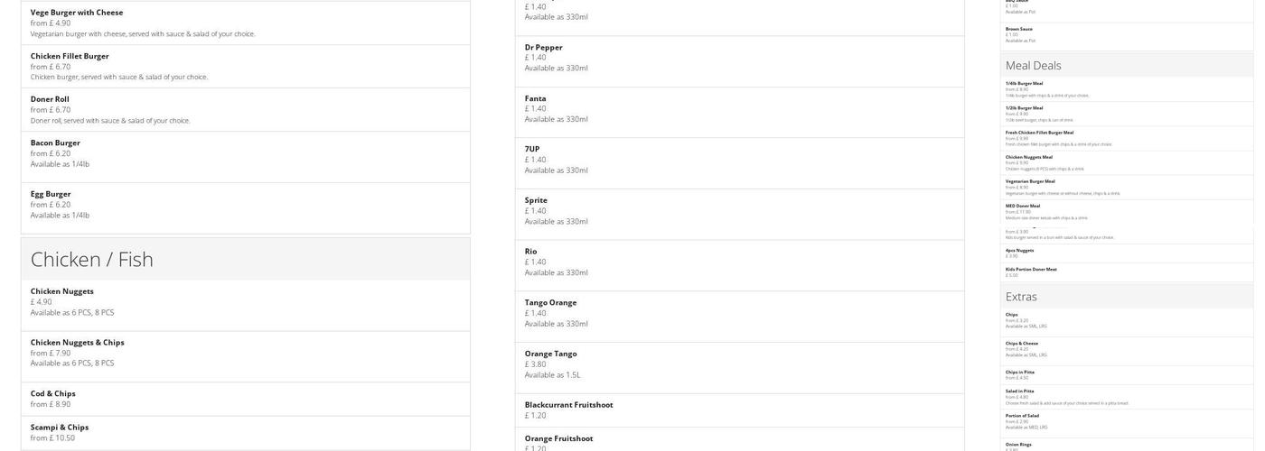Viewport: 1265px width, 451px height.
Task: Pick the Scampi & Chips item
Action: click(60, 428)
